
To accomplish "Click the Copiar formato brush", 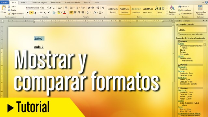I will [x=9, y=14].
